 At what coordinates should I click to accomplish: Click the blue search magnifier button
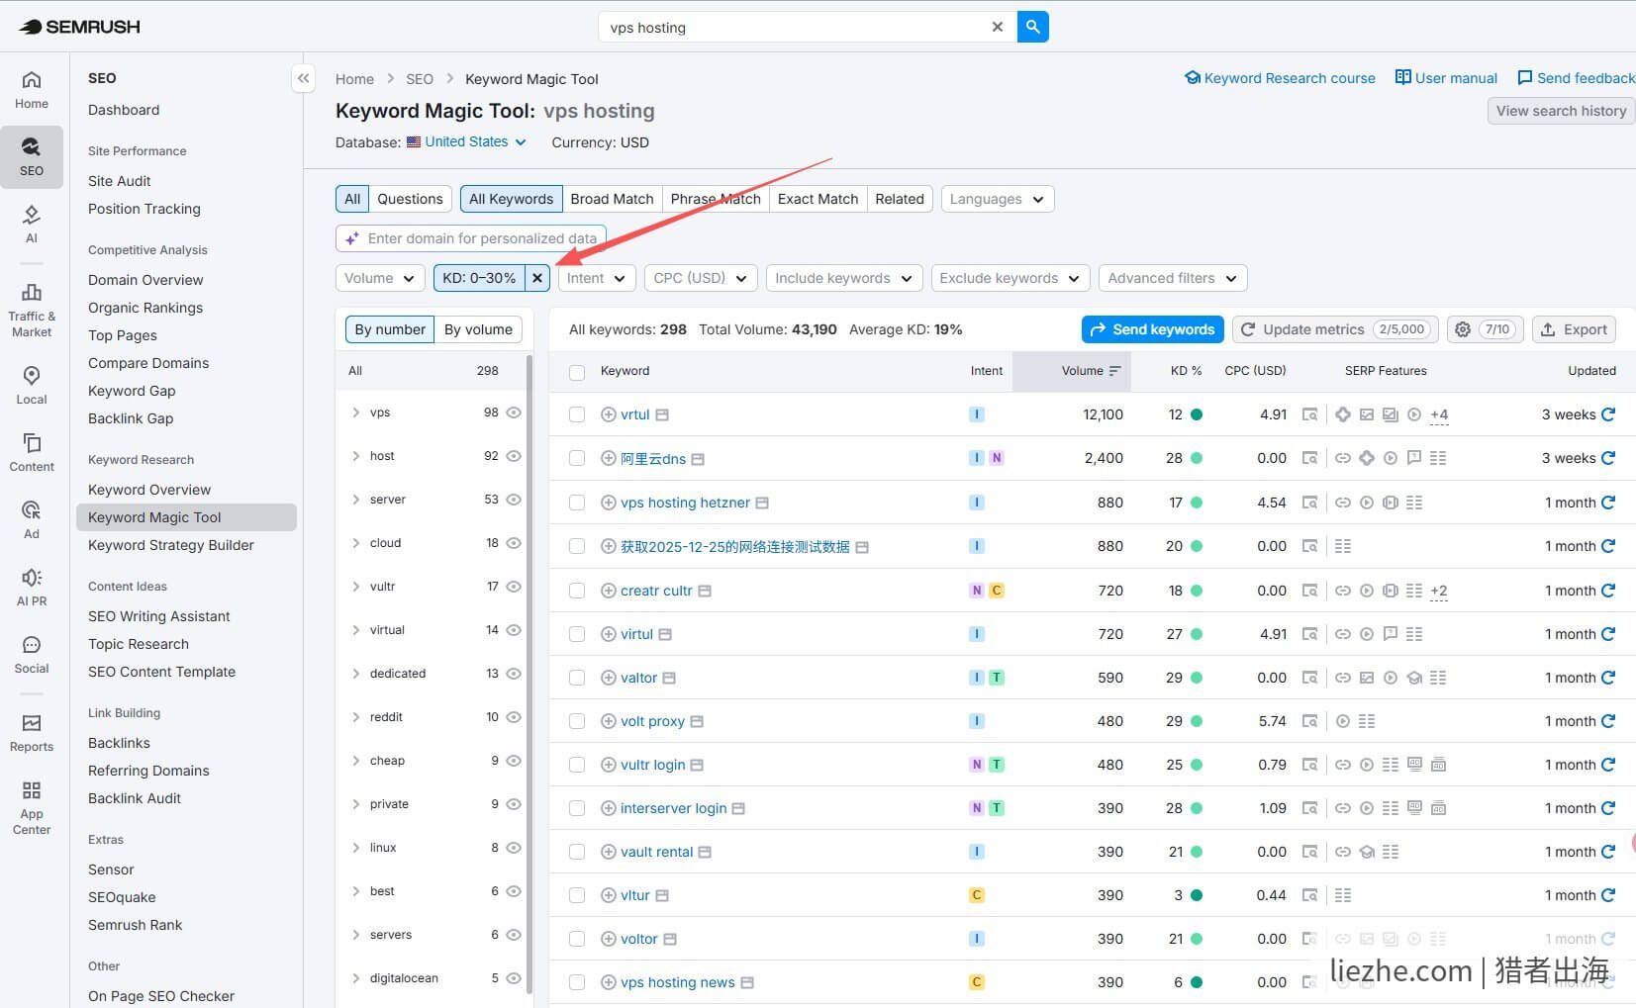click(1032, 27)
